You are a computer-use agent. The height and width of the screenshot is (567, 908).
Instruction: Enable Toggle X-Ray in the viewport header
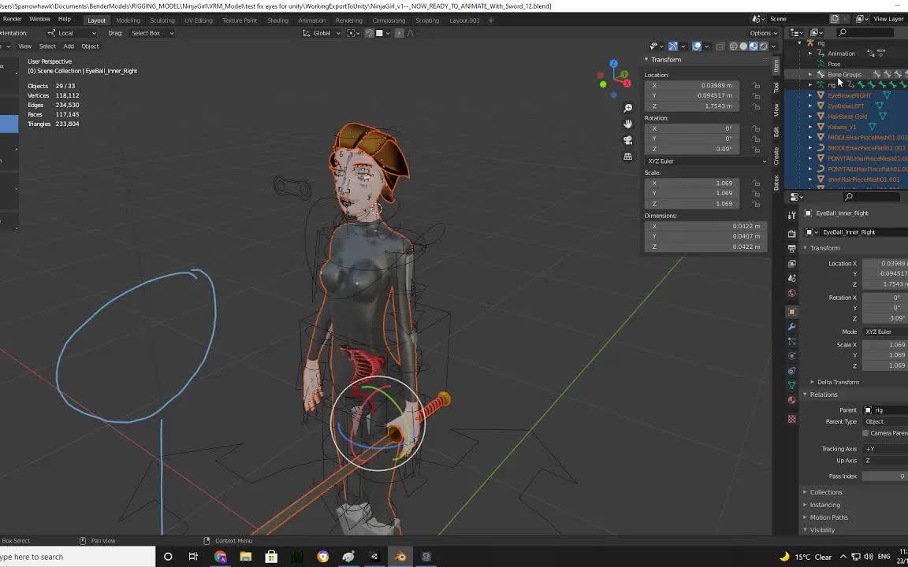[x=721, y=46]
